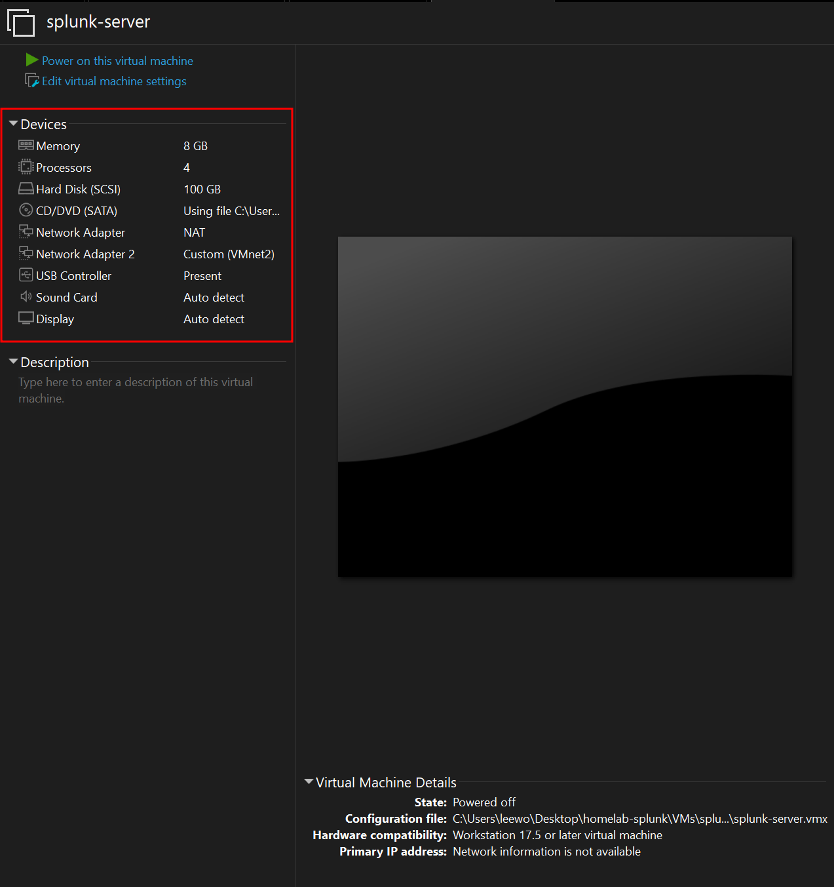Click the Sound Card speaker icon
834x887 pixels.
[26, 296]
